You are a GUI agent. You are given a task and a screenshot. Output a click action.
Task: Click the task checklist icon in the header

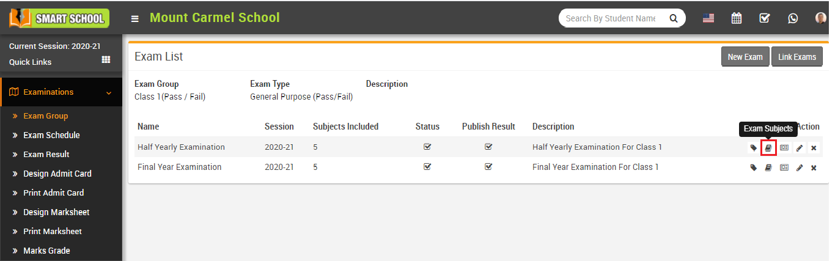coord(765,18)
